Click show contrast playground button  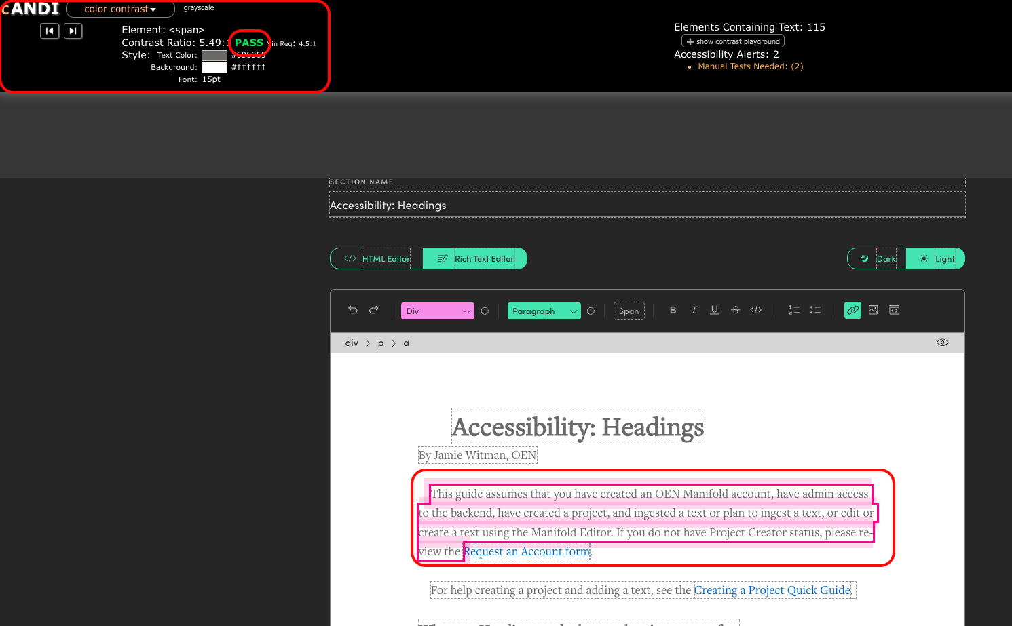click(733, 41)
